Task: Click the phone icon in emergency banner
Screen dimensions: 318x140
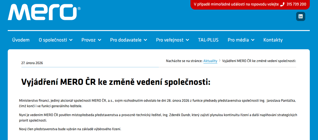Action: point(282,4)
